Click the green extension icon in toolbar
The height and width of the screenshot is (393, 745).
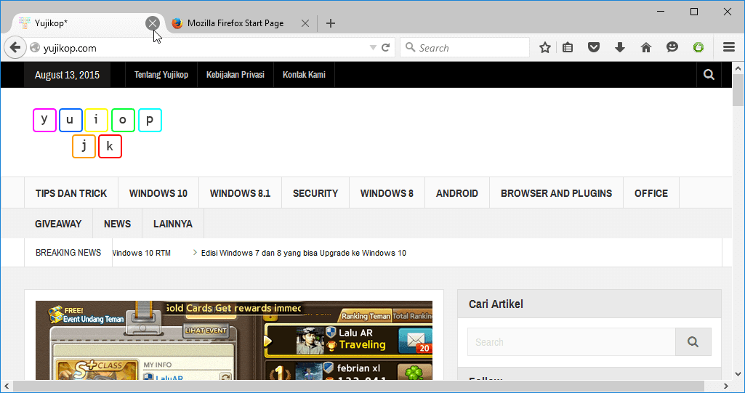tap(698, 47)
